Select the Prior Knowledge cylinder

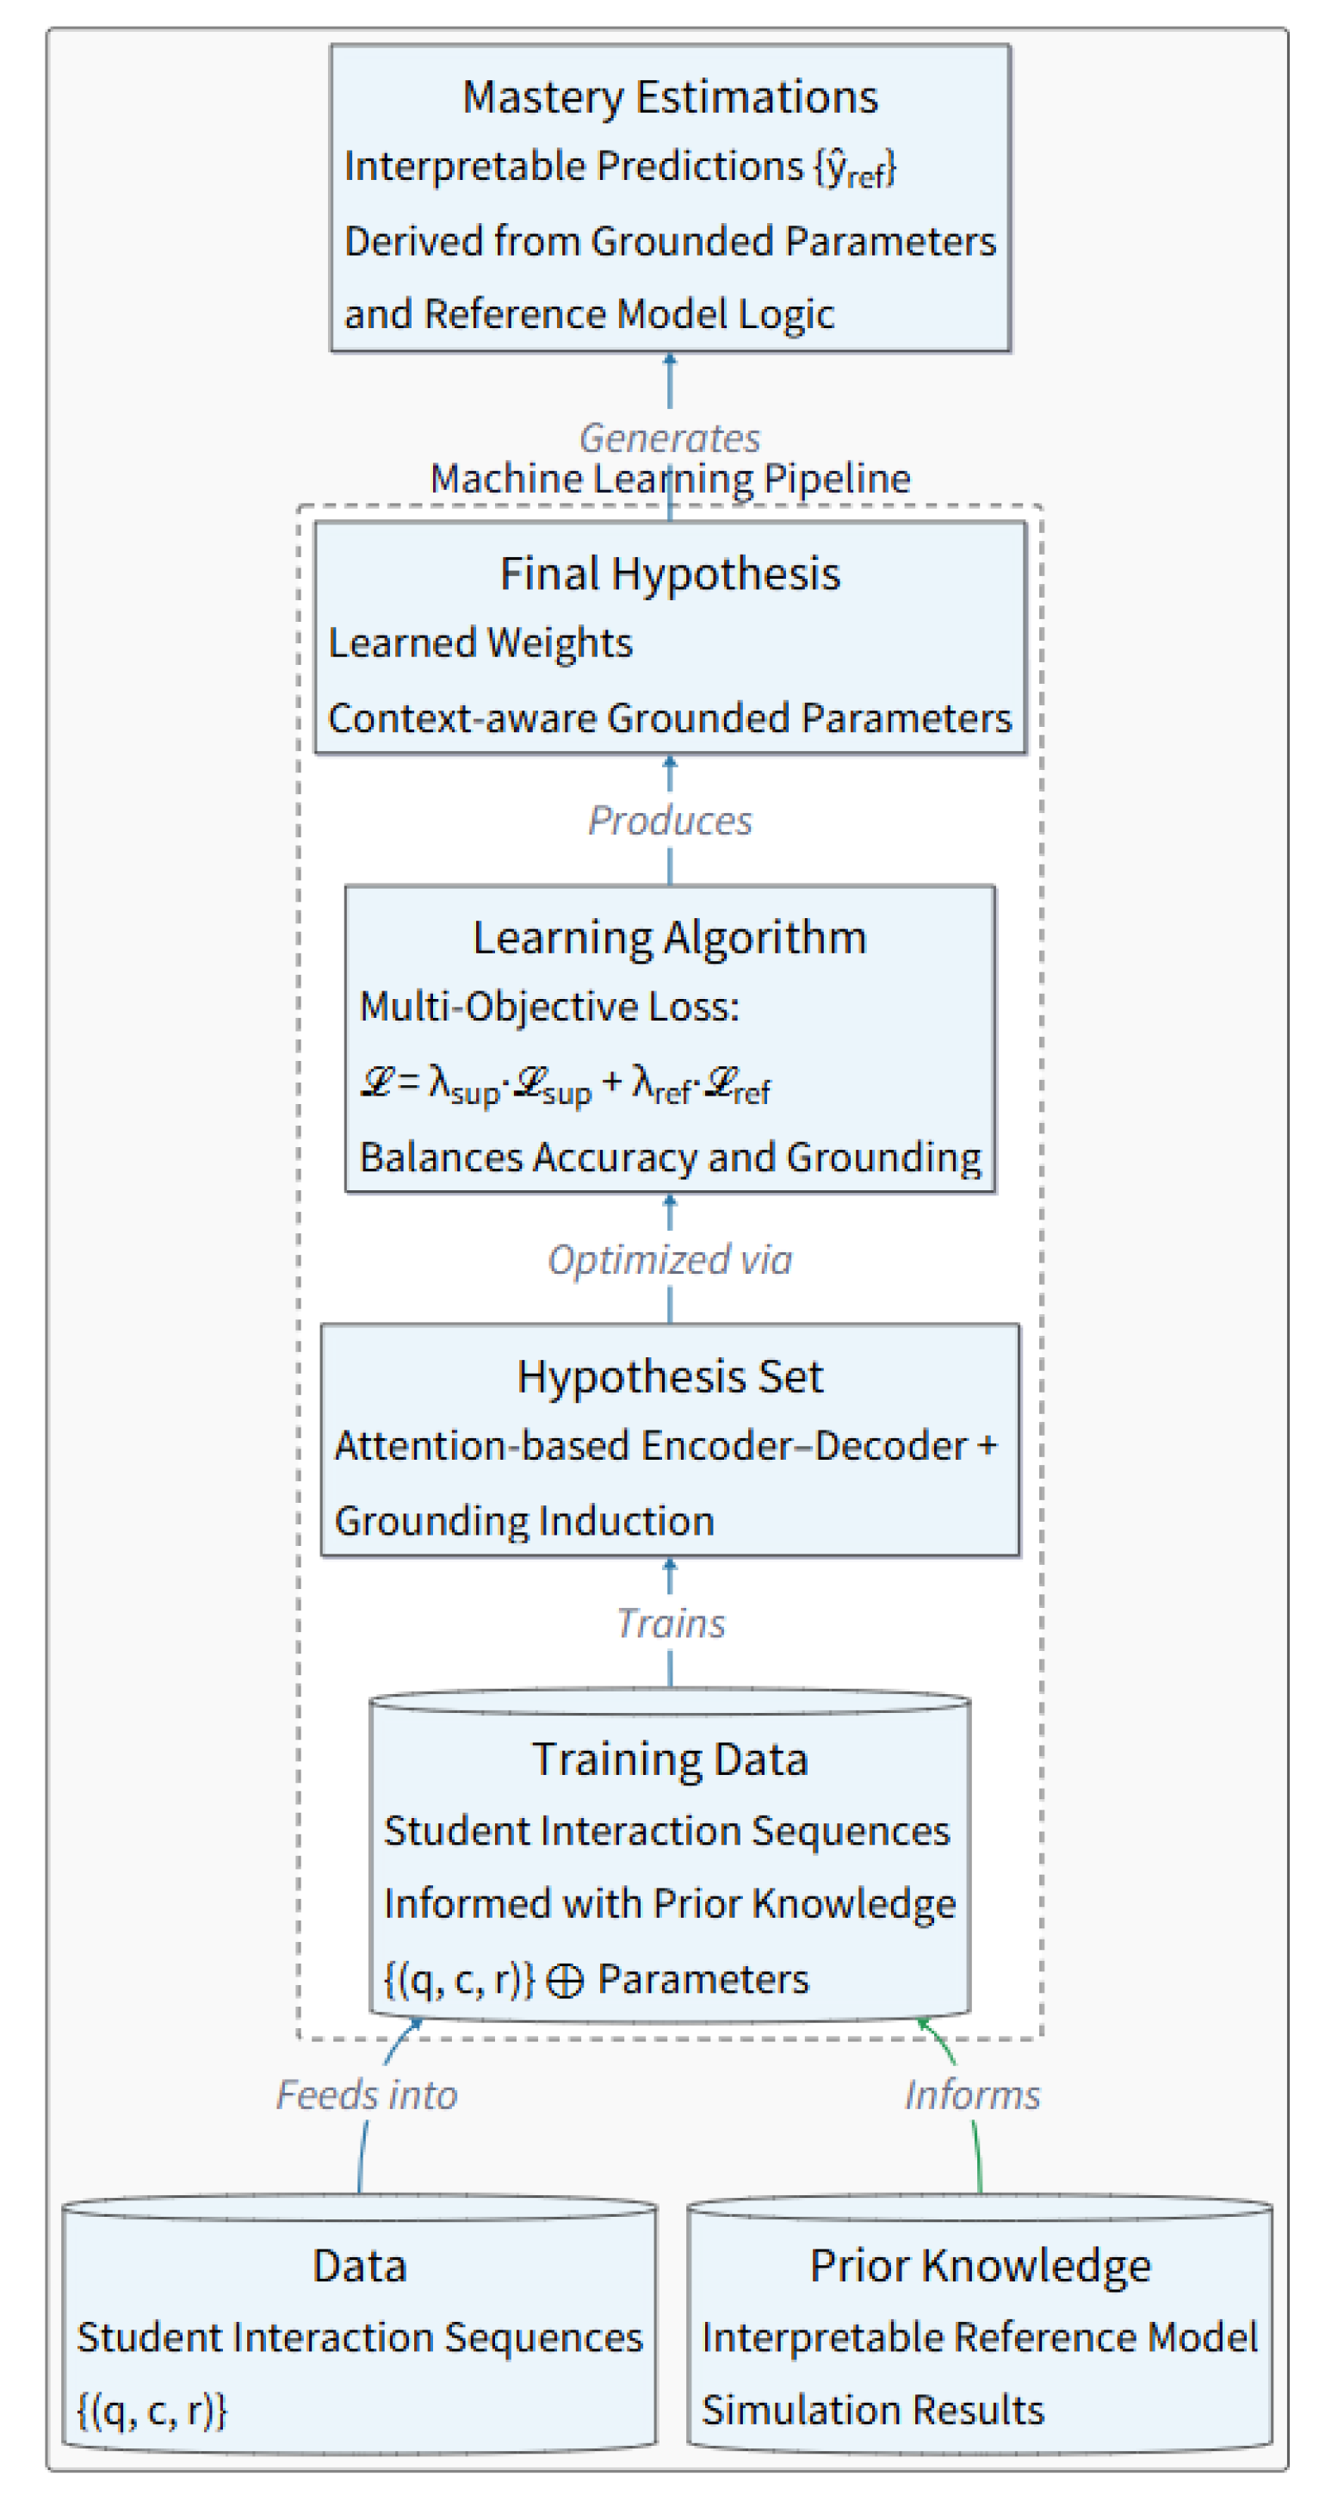[x=979, y=2324]
